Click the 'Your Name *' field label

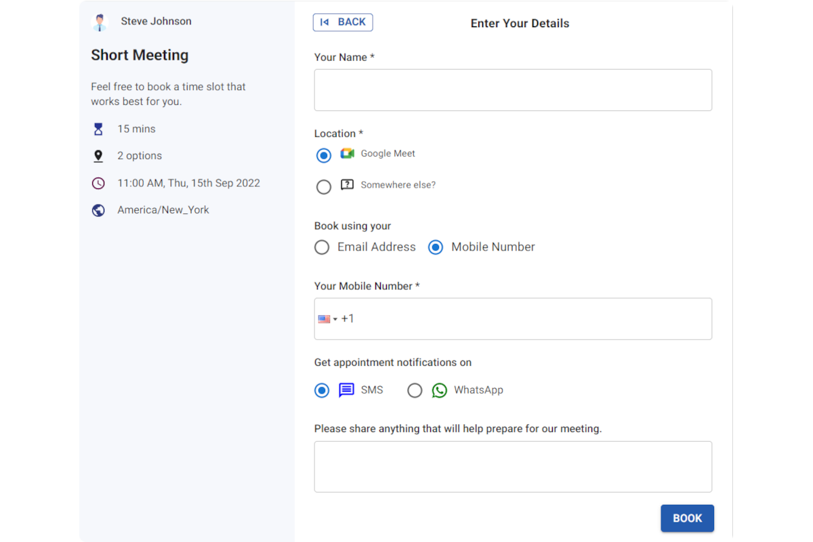345,58
